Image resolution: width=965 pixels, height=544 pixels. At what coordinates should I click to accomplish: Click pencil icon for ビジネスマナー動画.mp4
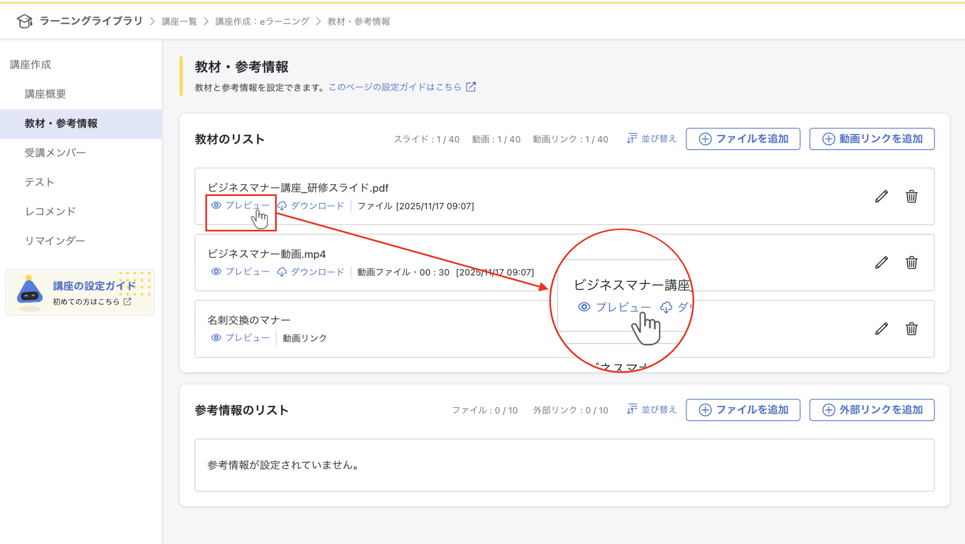tap(881, 263)
